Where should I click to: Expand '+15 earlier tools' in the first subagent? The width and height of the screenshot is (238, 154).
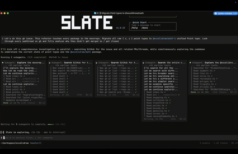coord(17,65)
